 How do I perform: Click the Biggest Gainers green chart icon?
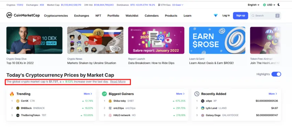(104, 94)
